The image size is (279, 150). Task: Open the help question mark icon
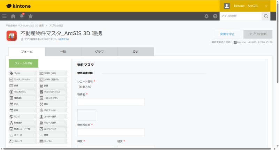pos(215,16)
